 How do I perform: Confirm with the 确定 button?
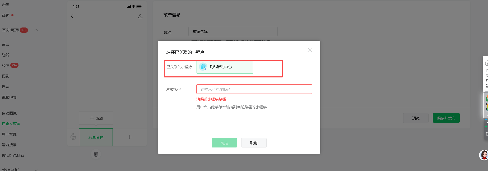(x=224, y=143)
